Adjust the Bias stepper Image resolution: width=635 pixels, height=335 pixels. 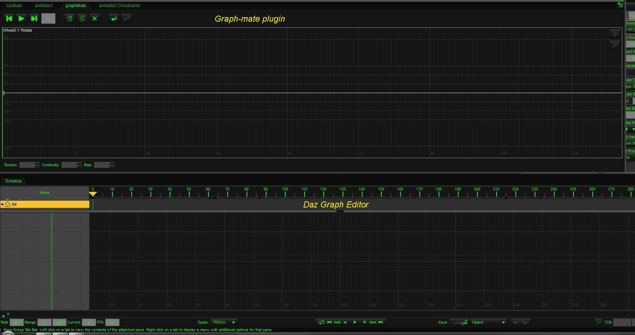pos(112,165)
